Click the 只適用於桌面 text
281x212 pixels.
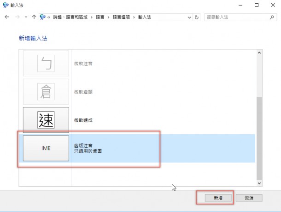point(88,151)
